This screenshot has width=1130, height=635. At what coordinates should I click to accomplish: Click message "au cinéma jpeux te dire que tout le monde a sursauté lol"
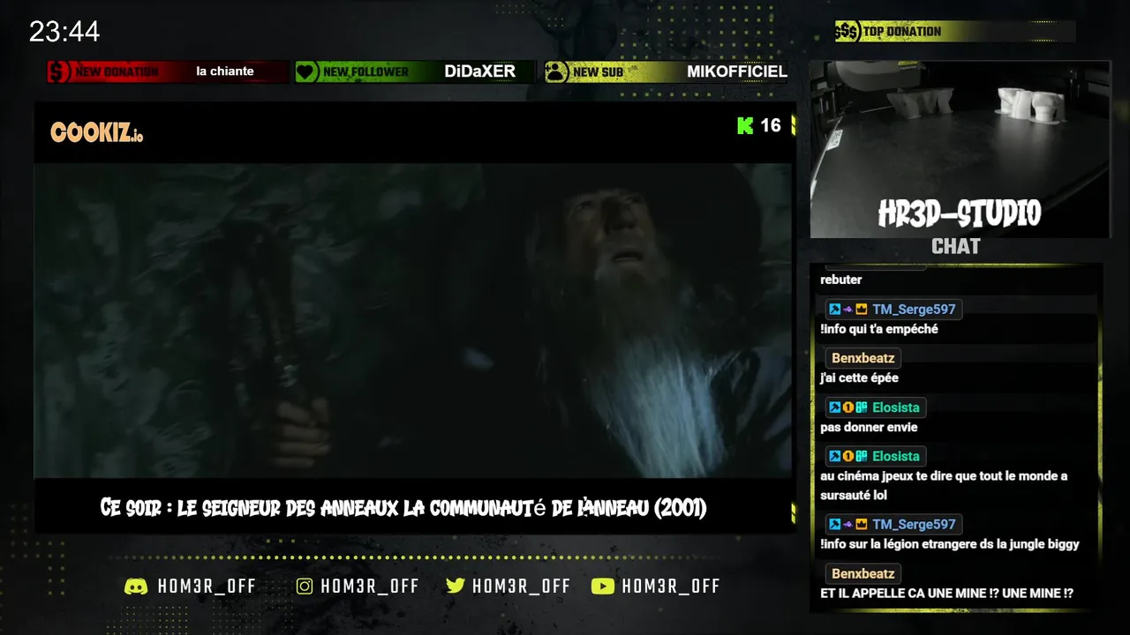945,486
